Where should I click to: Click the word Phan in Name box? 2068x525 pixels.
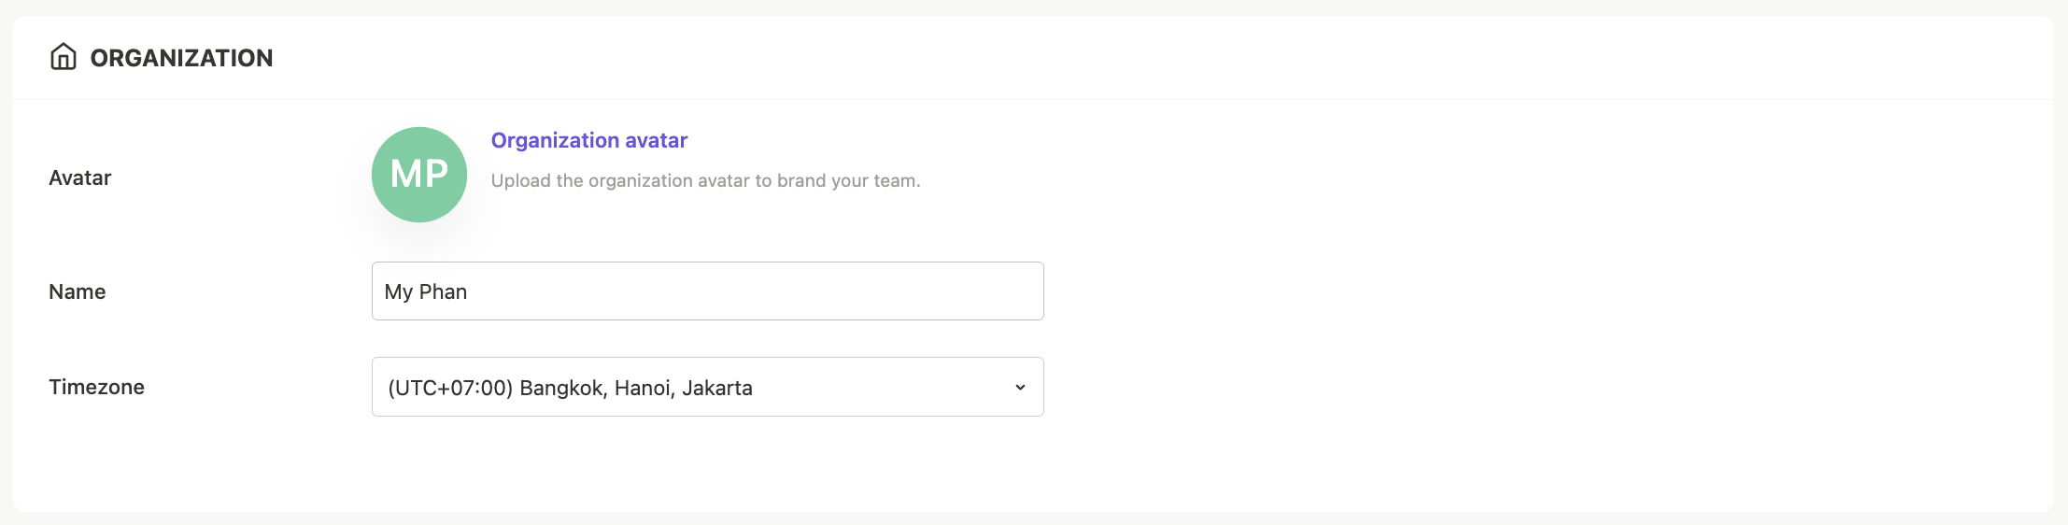pos(444,291)
